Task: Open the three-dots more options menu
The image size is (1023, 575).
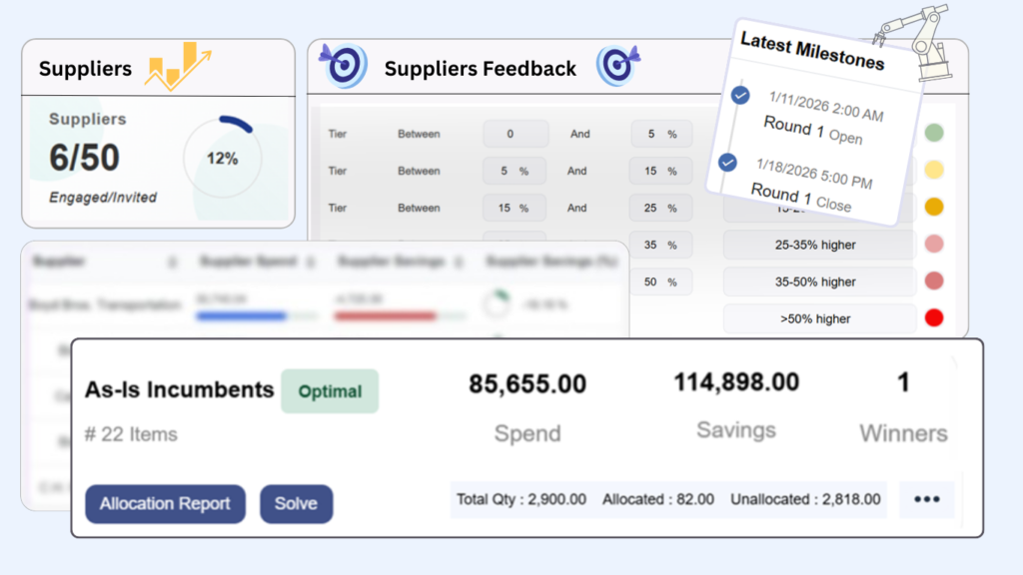Action: (x=927, y=499)
